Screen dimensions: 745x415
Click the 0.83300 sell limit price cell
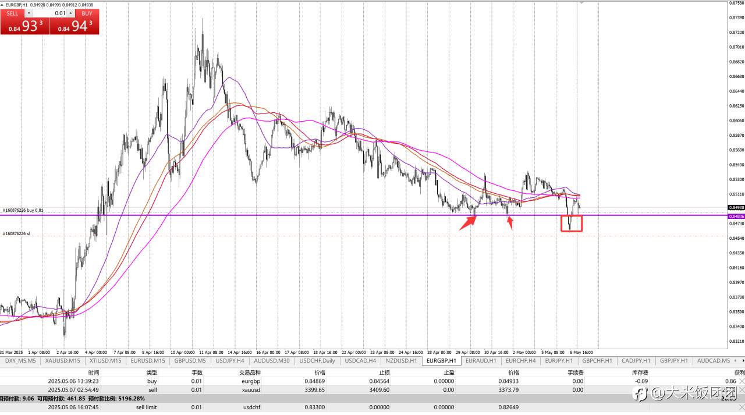[316, 407]
